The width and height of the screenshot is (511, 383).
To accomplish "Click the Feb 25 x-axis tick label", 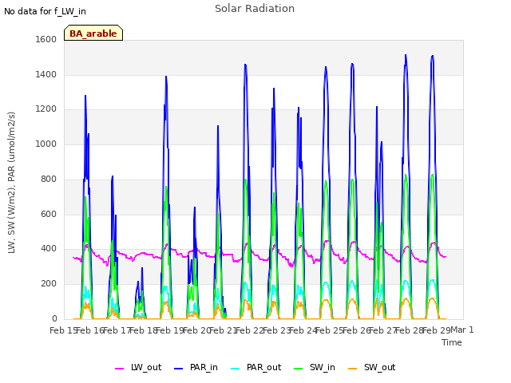I will (330, 330).
